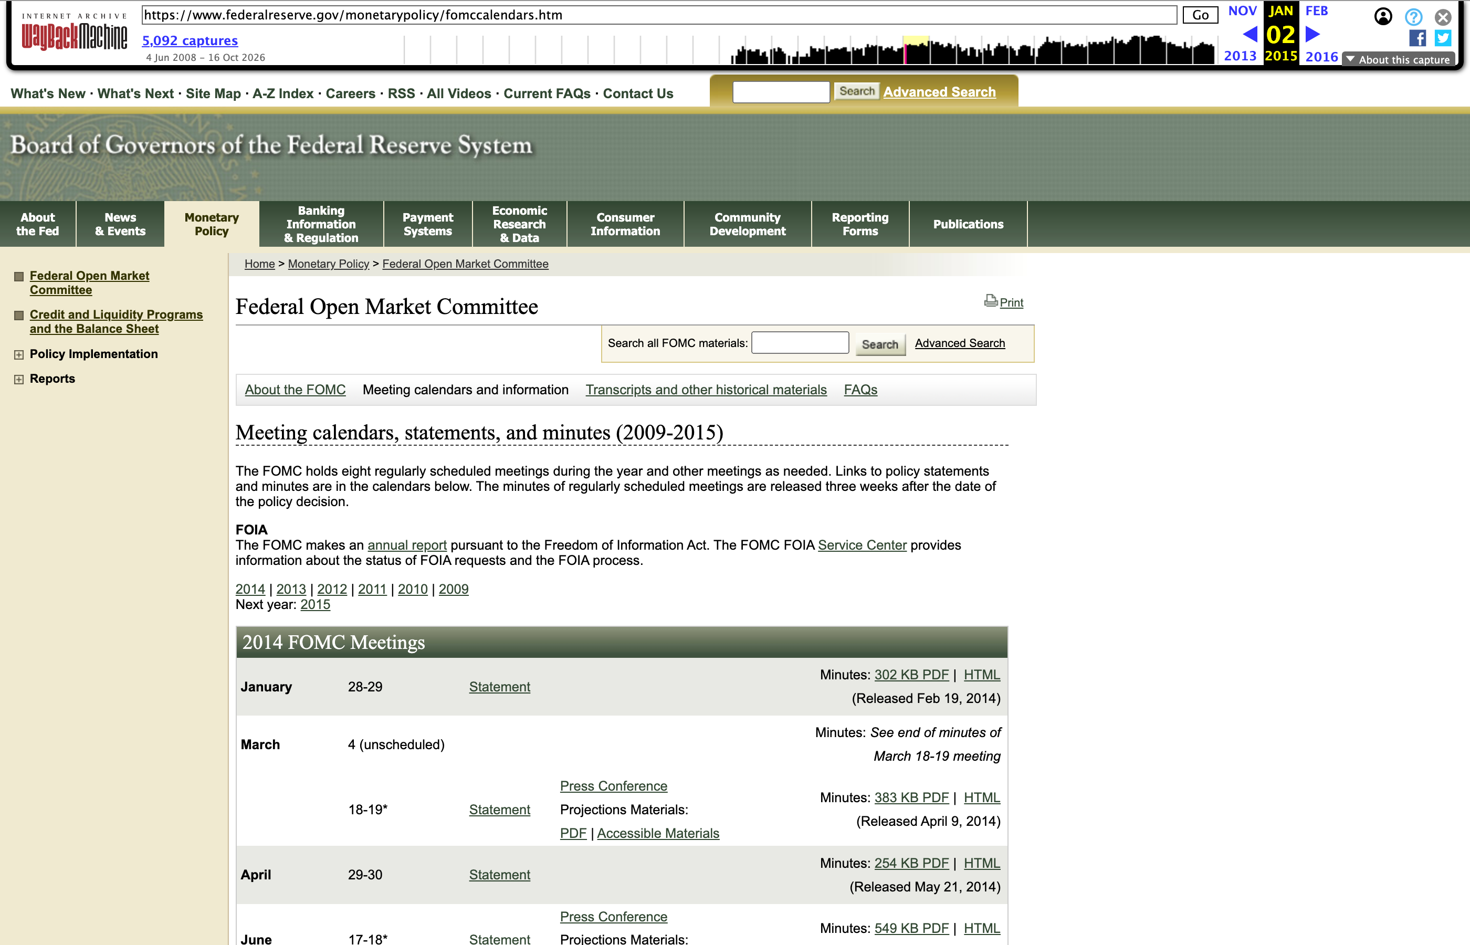Share capture on Facebook
Viewport: 1470px width, 945px height.
(1417, 38)
